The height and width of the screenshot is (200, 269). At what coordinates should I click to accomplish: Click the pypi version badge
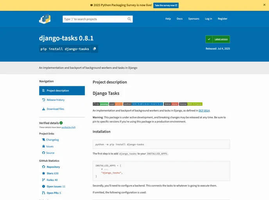click(116, 104)
